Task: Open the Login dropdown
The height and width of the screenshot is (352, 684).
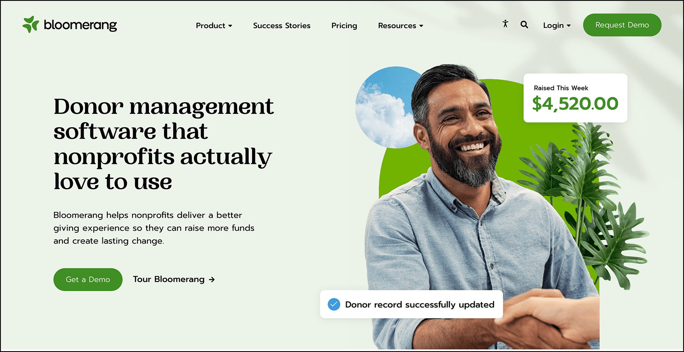Action: [557, 26]
